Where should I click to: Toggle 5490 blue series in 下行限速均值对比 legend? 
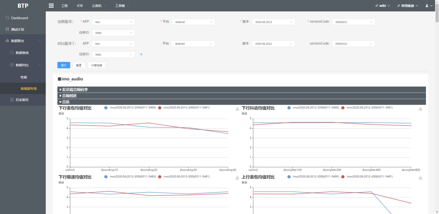[x=130, y=177]
